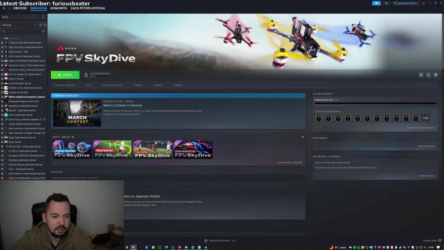Open the Návody guides link

tap(158, 85)
